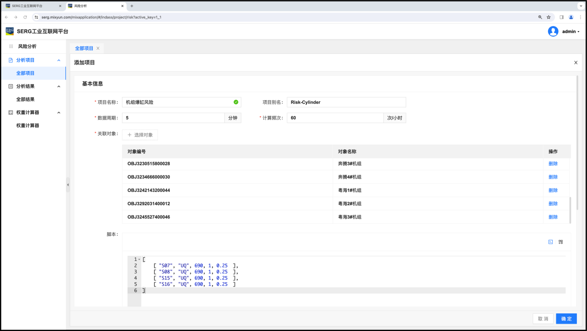Screen dimensions: 587x331
Task: Collapse the 权重计算器 sidebar group
Action: click(58, 112)
